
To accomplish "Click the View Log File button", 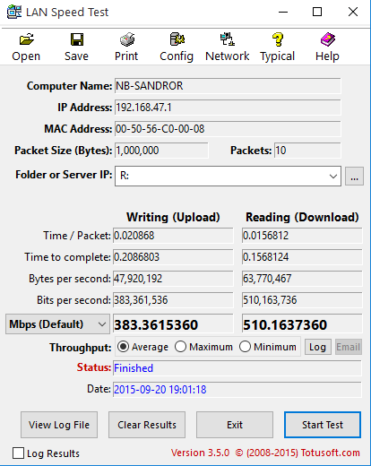I will point(59,425).
